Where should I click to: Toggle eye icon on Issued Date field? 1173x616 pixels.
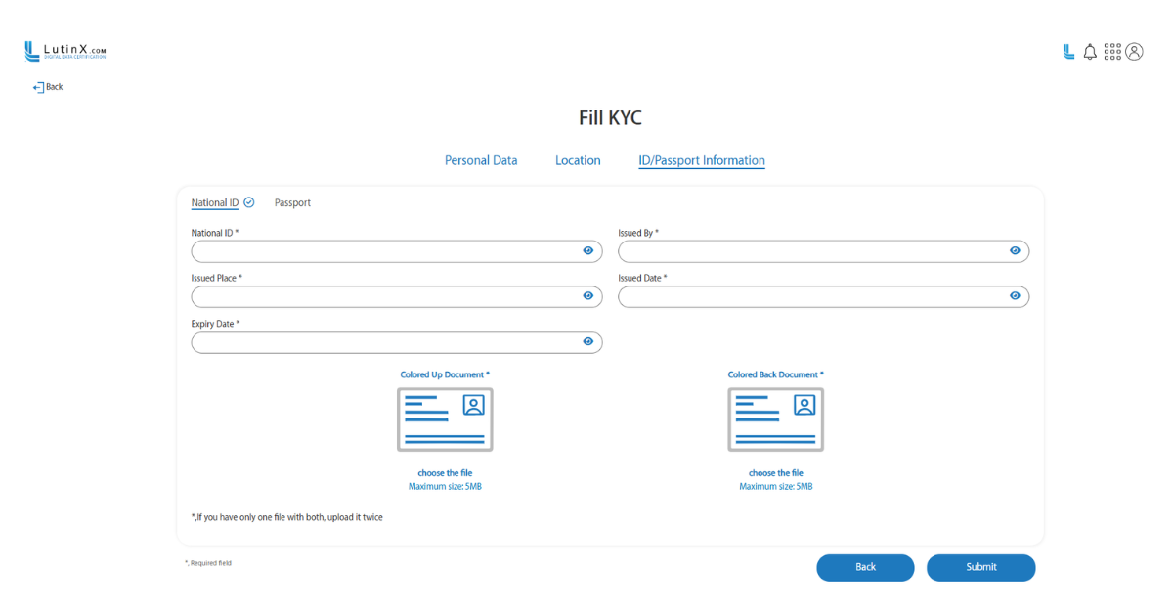(1015, 296)
